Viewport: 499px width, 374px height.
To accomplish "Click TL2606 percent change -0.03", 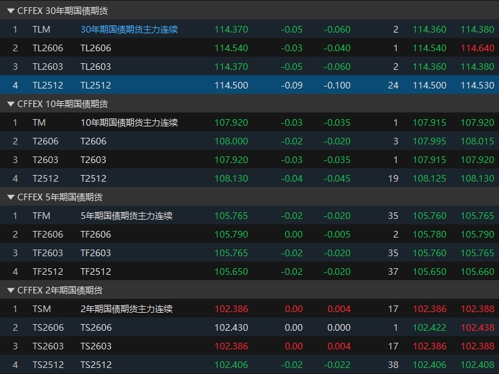I will (291, 48).
